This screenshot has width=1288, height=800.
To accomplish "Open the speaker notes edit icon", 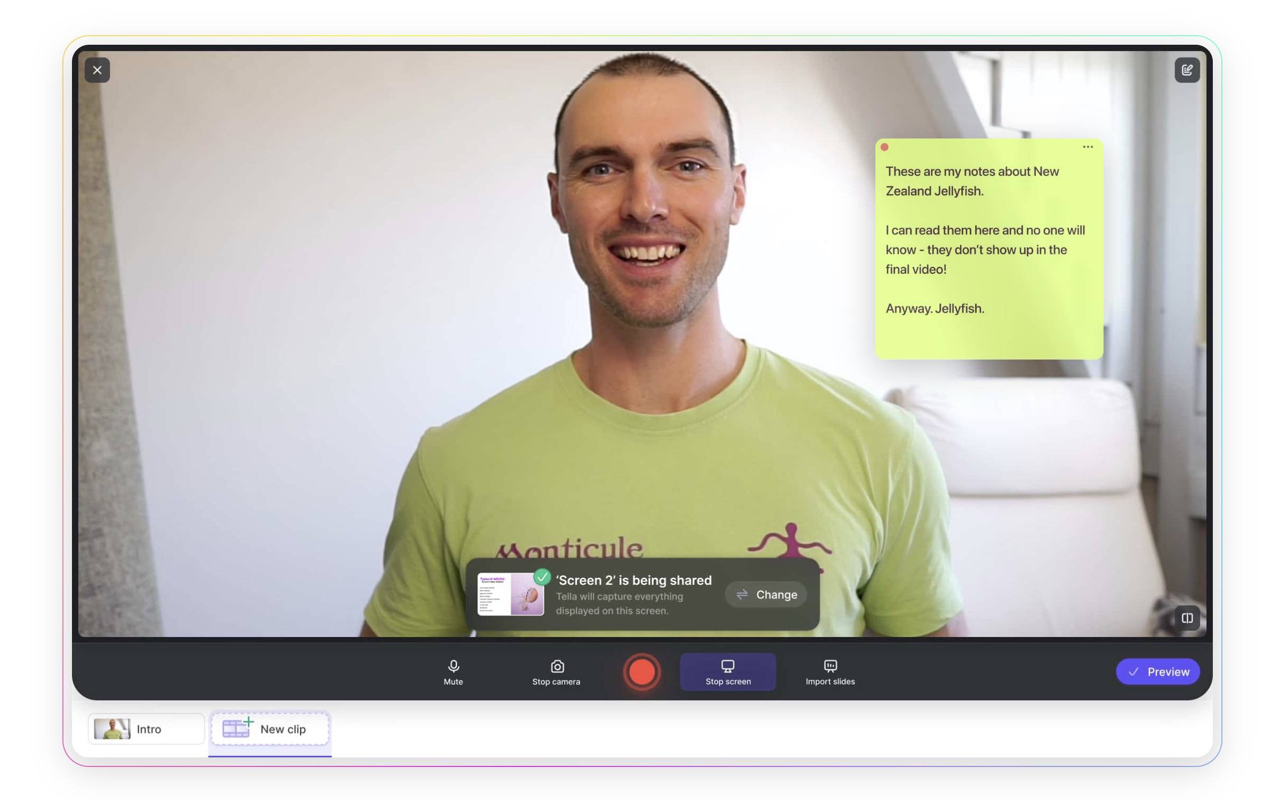I will (1187, 70).
